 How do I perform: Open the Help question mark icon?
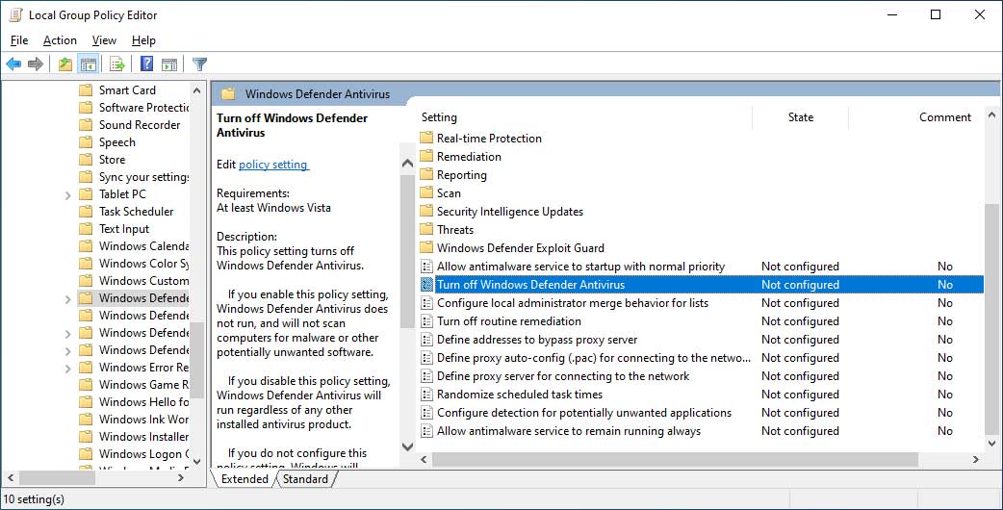(147, 64)
